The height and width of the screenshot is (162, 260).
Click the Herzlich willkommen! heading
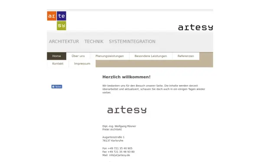[127, 77]
